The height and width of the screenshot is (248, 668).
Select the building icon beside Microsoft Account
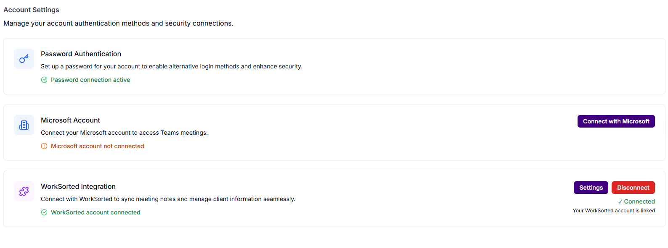click(24, 125)
